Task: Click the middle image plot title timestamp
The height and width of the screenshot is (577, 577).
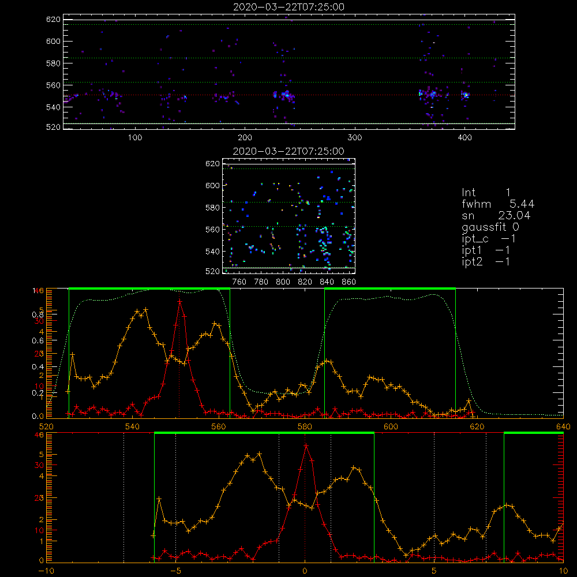Action: click(289, 151)
